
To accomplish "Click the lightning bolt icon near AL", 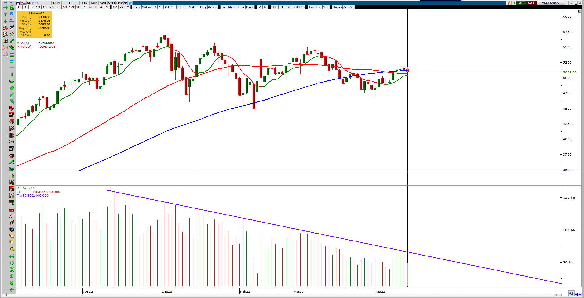I will [x=509, y=3].
